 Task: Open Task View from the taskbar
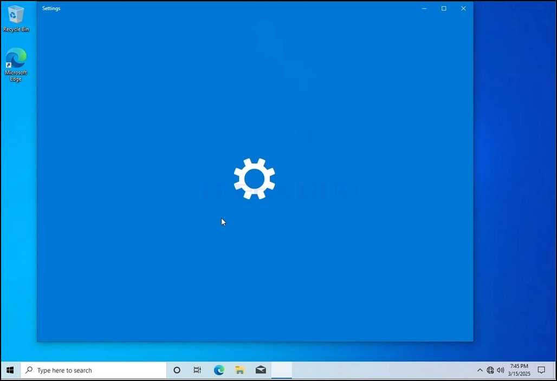click(x=198, y=370)
